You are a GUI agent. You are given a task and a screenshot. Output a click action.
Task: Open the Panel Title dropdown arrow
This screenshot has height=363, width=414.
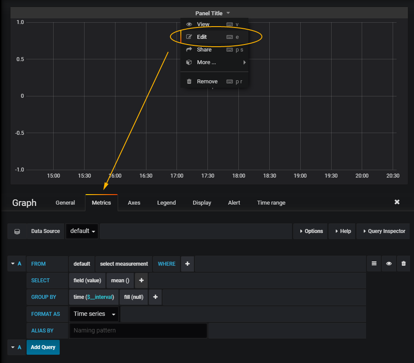coord(228,13)
